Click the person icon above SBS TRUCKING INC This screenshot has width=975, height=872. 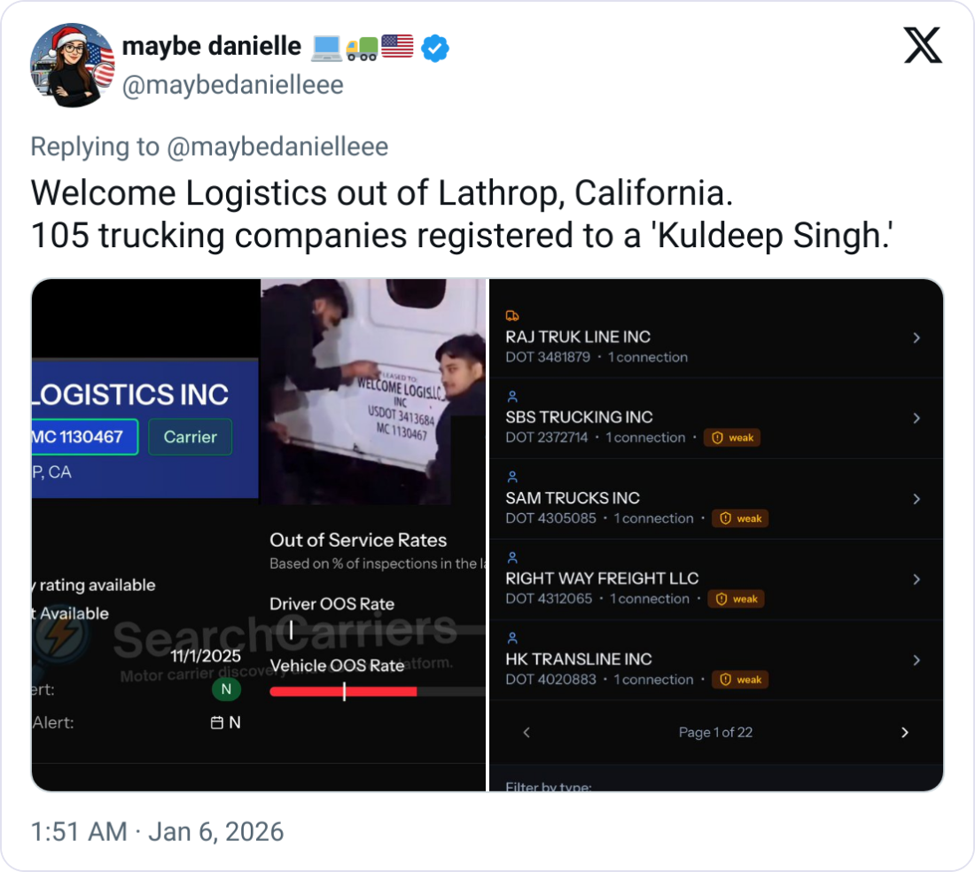coord(512,396)
